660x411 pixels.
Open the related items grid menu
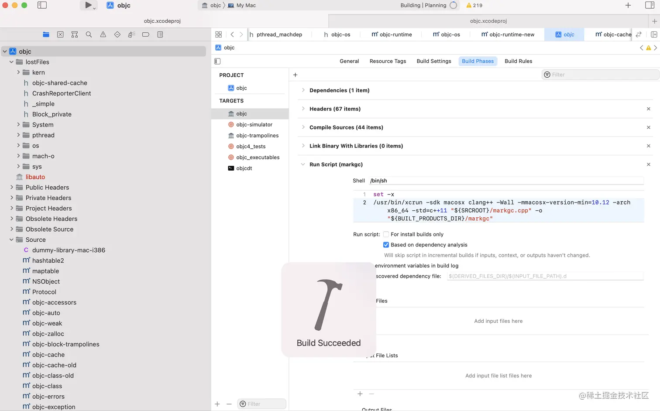click(219, 34)
